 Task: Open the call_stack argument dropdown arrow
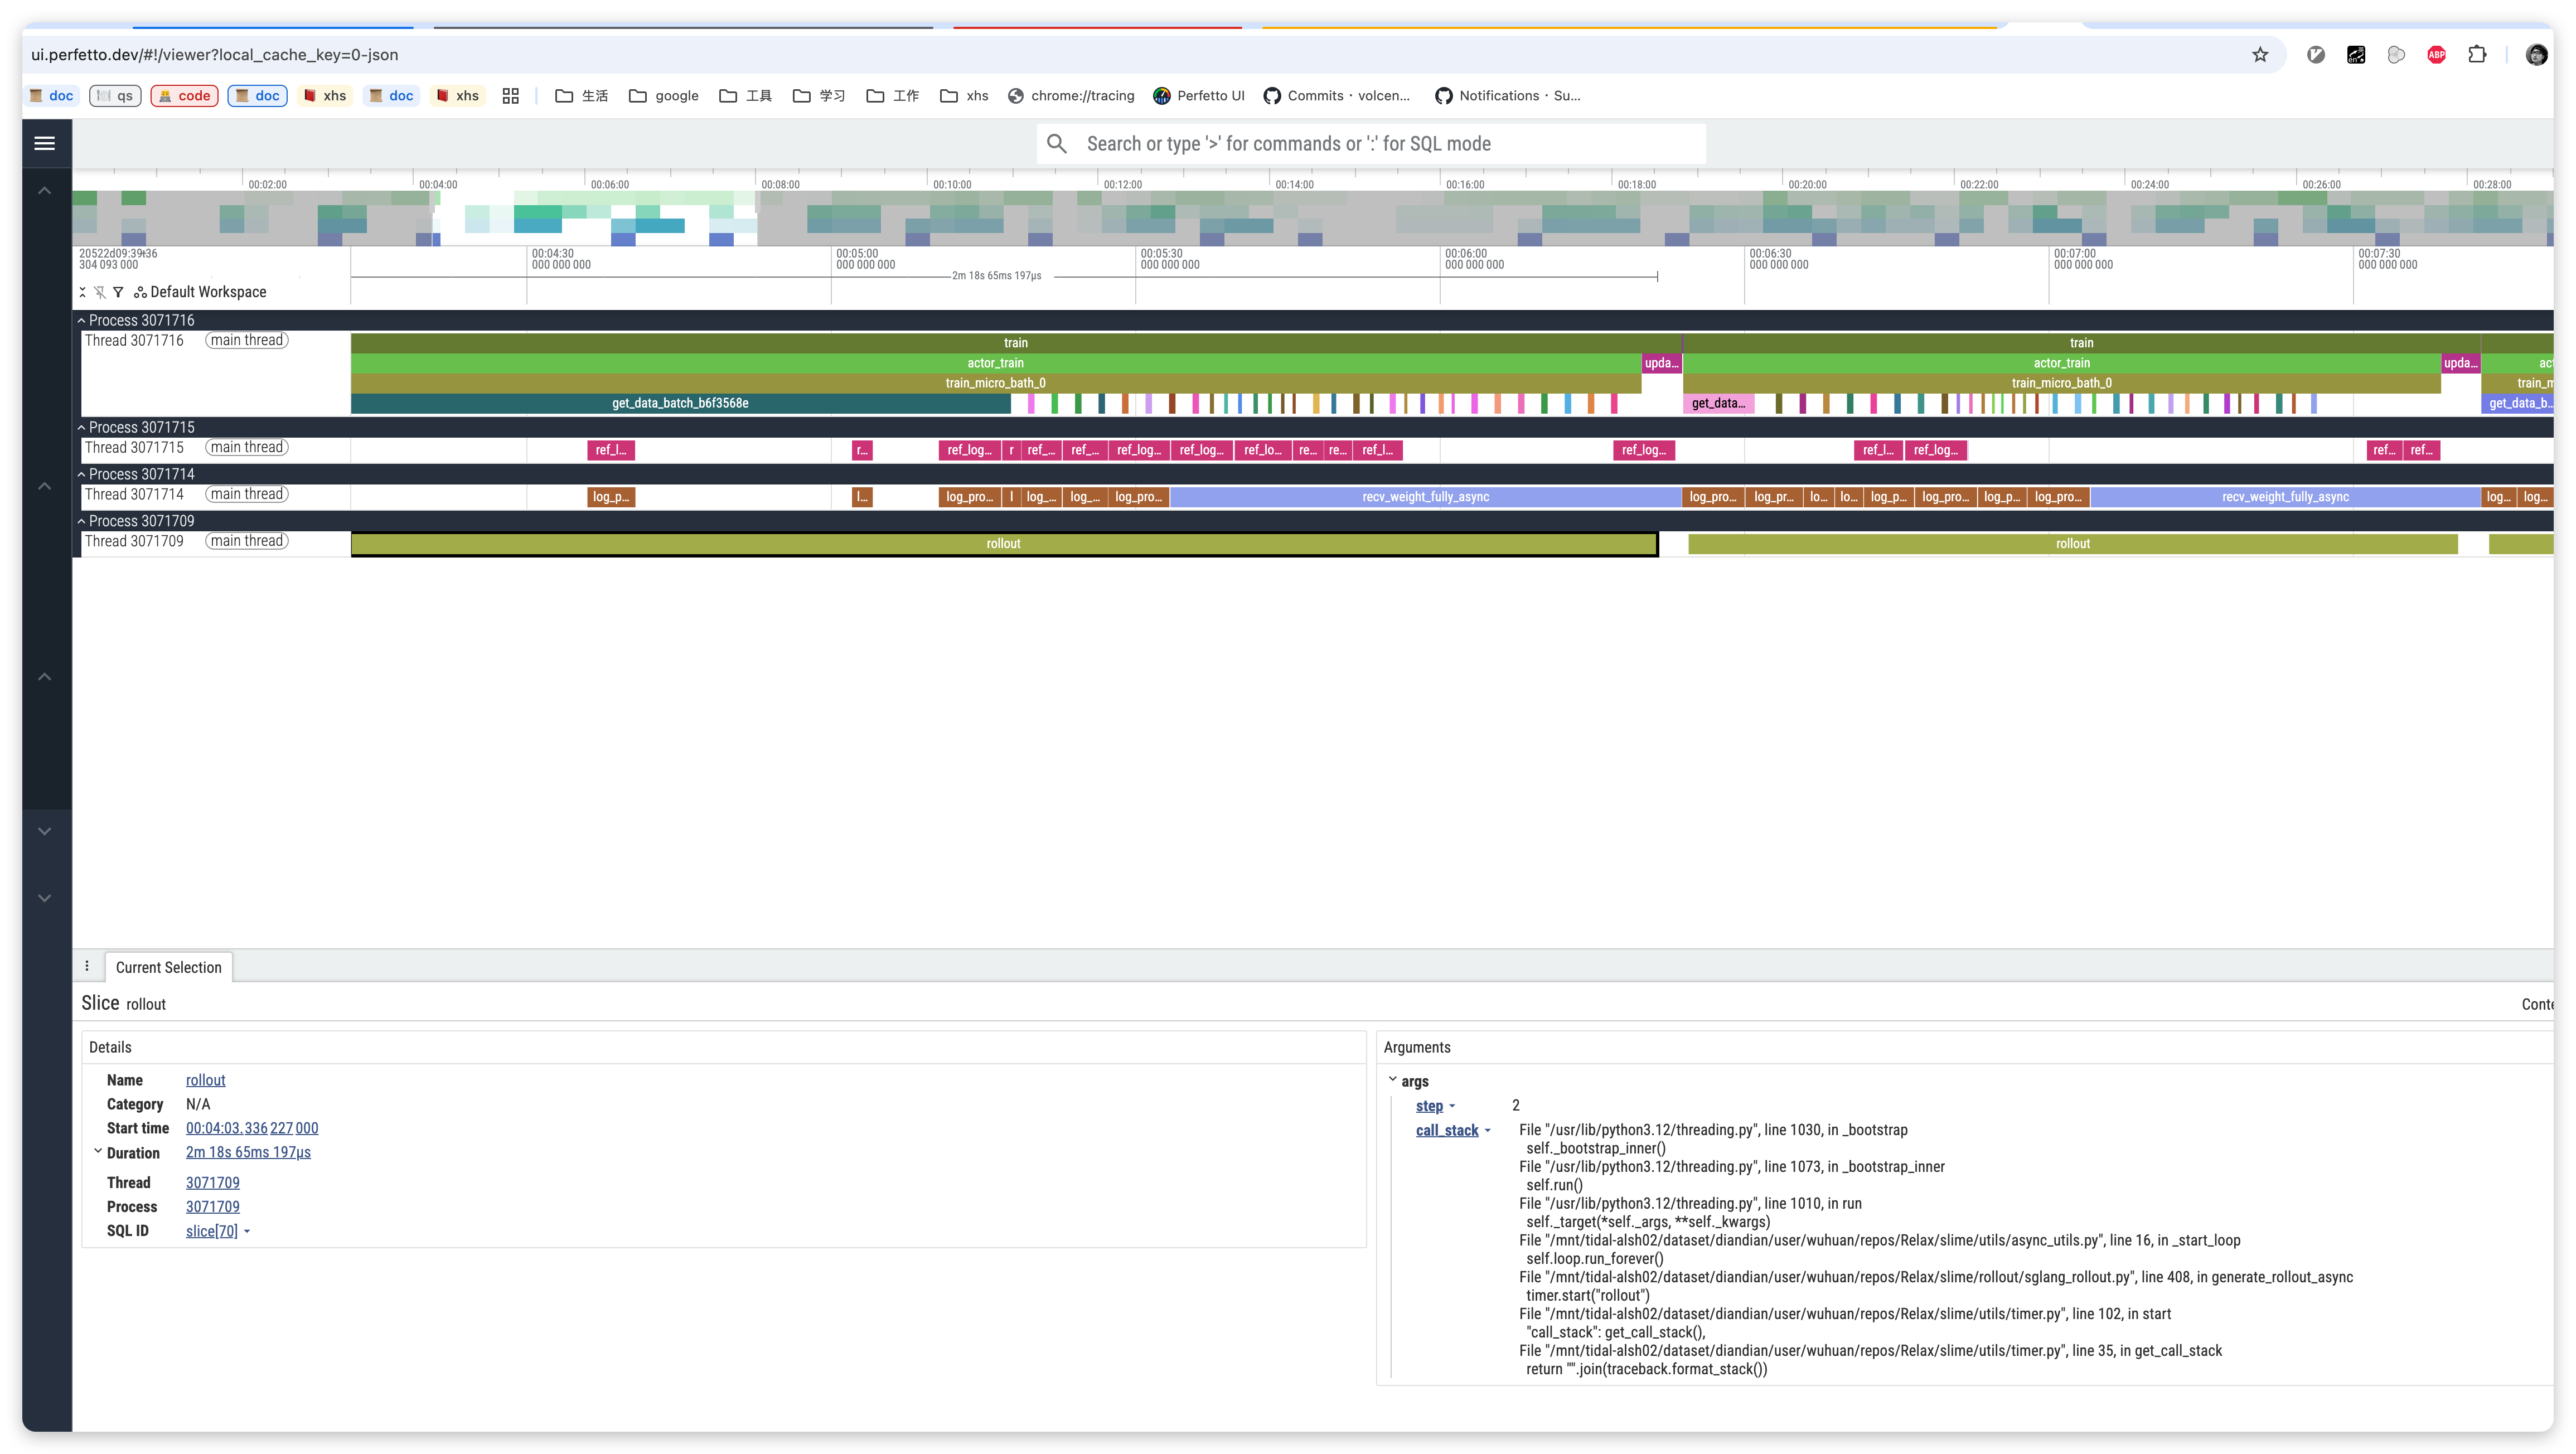coord(1487,1131)
